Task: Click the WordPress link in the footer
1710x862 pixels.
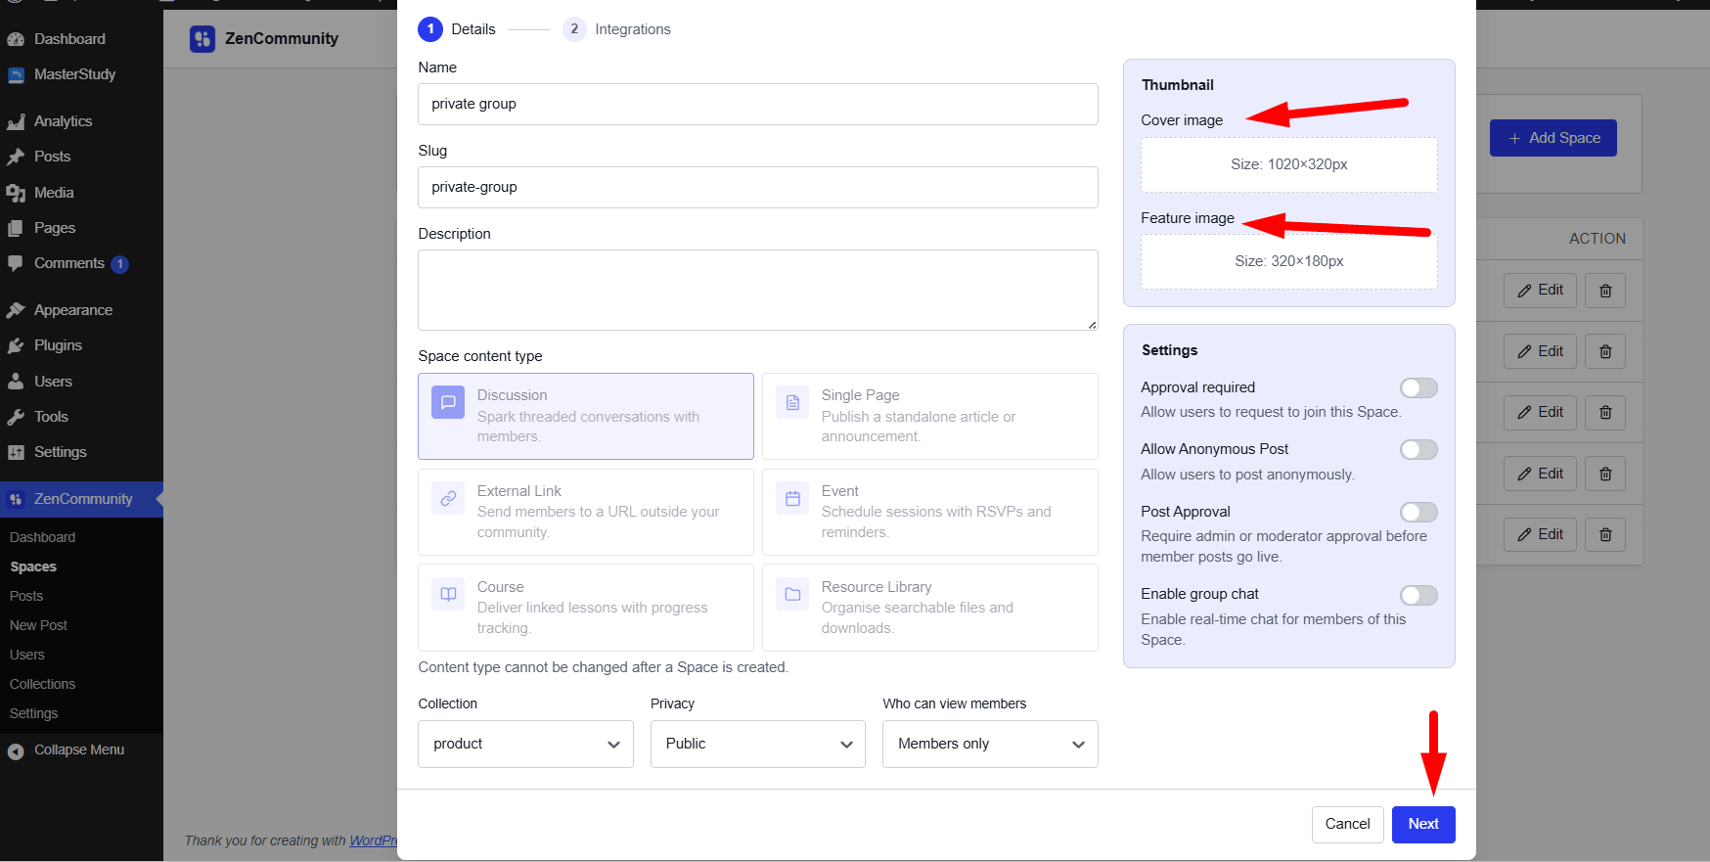Action: 373,840
